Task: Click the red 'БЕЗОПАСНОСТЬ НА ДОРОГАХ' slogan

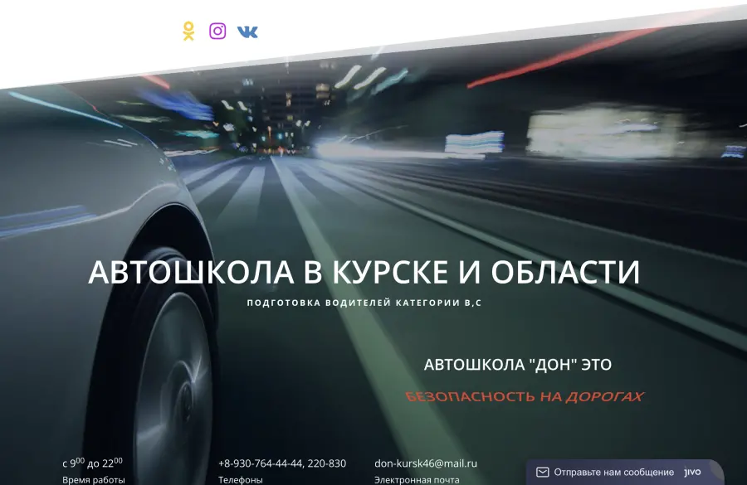Action: [x=525, y=397]
